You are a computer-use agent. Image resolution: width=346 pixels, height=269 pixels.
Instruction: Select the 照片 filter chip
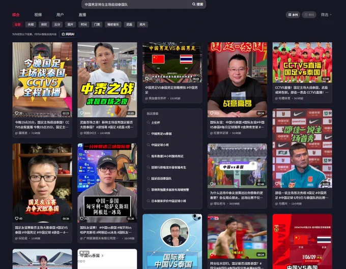142,24
